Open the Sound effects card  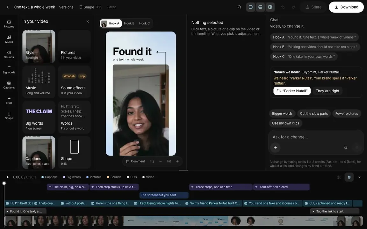74,81
